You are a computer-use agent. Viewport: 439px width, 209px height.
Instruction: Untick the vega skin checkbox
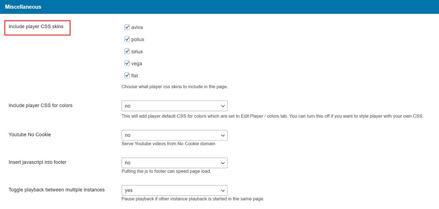127,63
